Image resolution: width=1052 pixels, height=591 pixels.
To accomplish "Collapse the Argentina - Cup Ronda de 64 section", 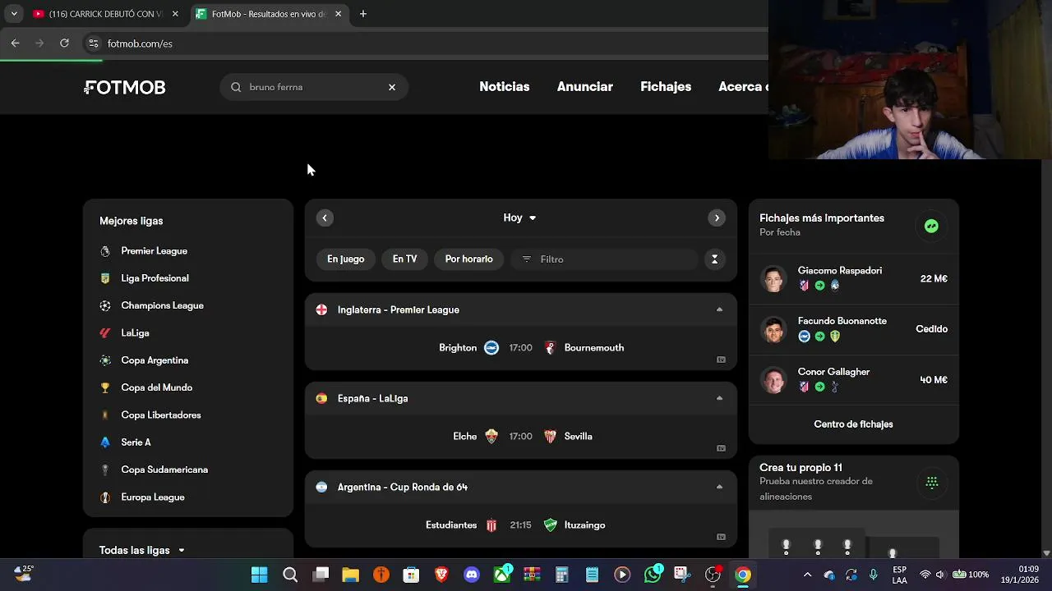I will (x=719, y=487).
